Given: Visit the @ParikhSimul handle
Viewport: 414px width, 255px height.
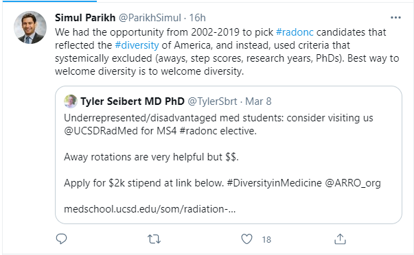Looking at the screenshot, I should click(x=150, y=18).
